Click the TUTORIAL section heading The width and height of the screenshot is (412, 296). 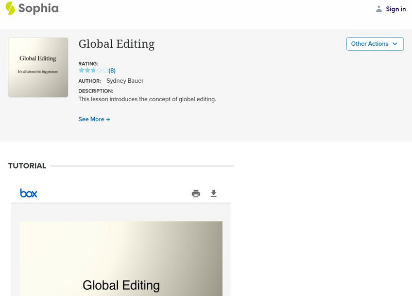click(x=27, y=165)
